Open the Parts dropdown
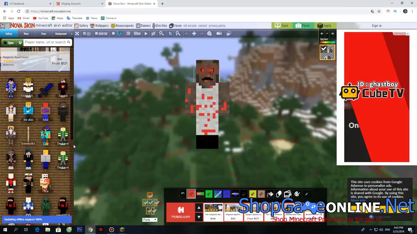Image resolution: width=417 pixels, height=234 pixels. point(150,220)
